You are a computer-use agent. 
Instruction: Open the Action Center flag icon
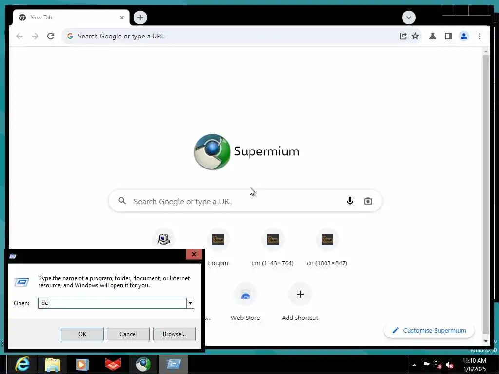[426, 365]
